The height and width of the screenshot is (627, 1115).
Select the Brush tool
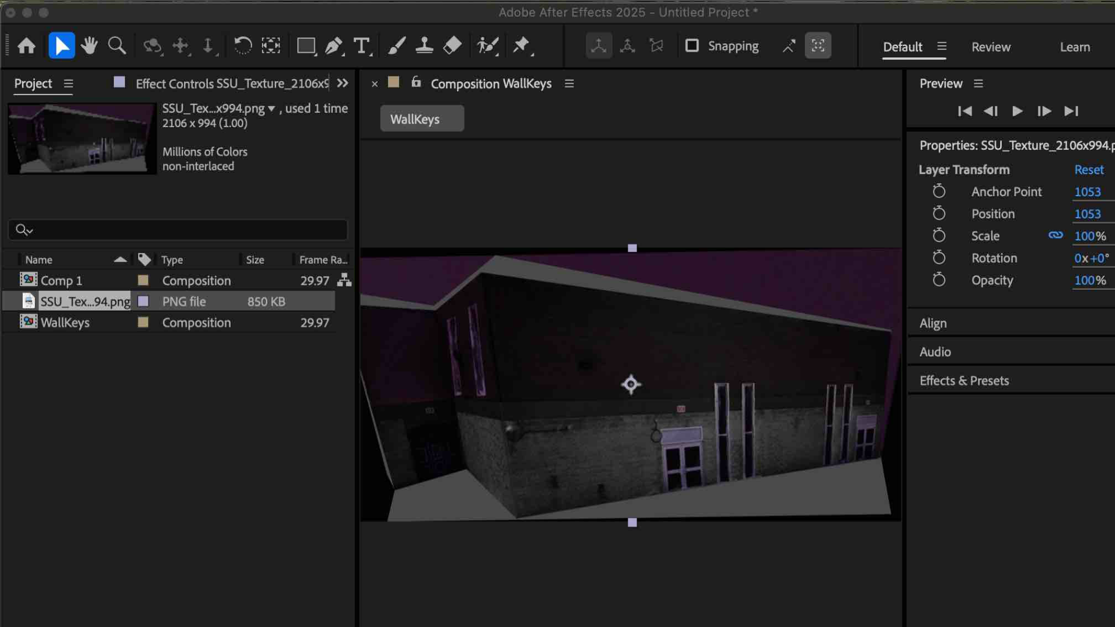(396, 46)
